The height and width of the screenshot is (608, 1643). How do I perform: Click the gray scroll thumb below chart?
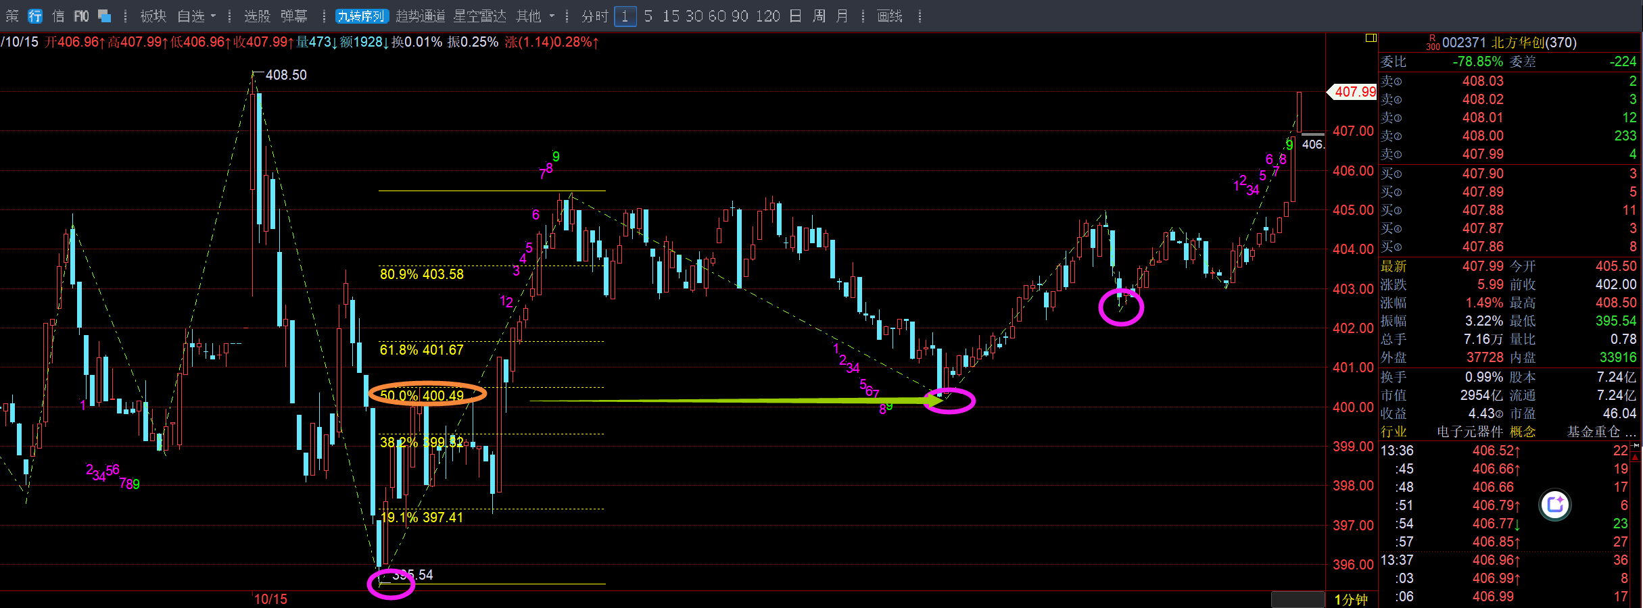coord(1297,599)
